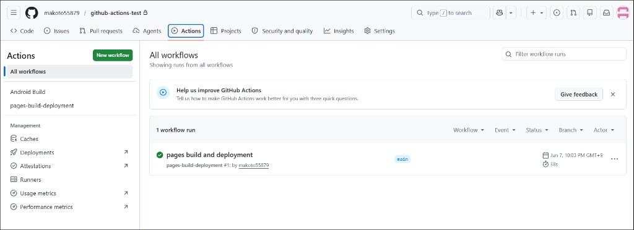
Task: Click the main branch label
Action: click(402, 159)
